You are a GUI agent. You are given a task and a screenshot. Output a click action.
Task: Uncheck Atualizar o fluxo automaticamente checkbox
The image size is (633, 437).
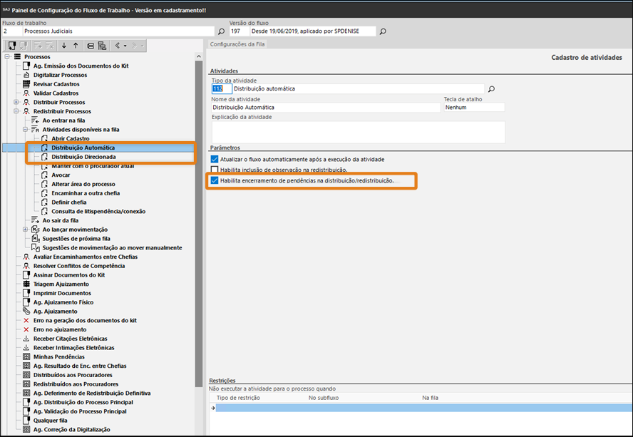click(x=215, y=159)
